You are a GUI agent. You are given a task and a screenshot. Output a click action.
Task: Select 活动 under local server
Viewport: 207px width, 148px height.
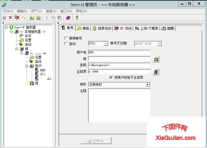pos(28,44)
